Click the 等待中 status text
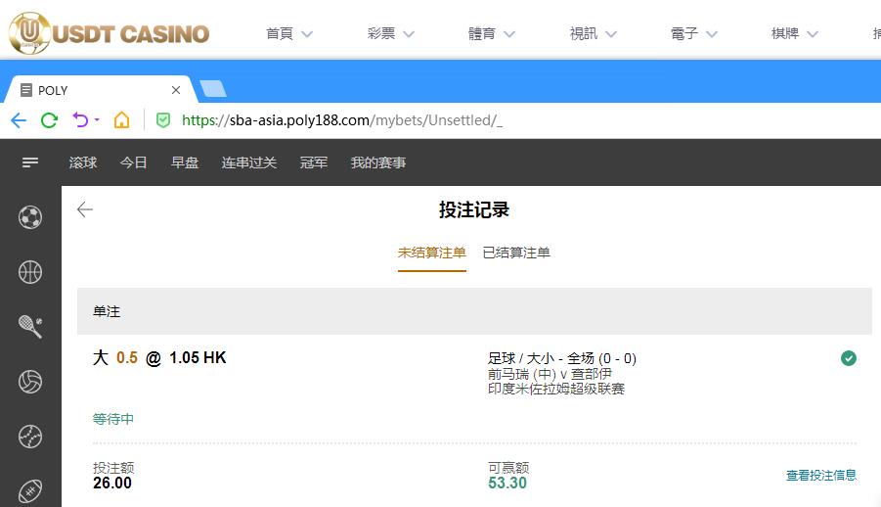The height and width of the screenshot is (507, 881). pos(112,419)
